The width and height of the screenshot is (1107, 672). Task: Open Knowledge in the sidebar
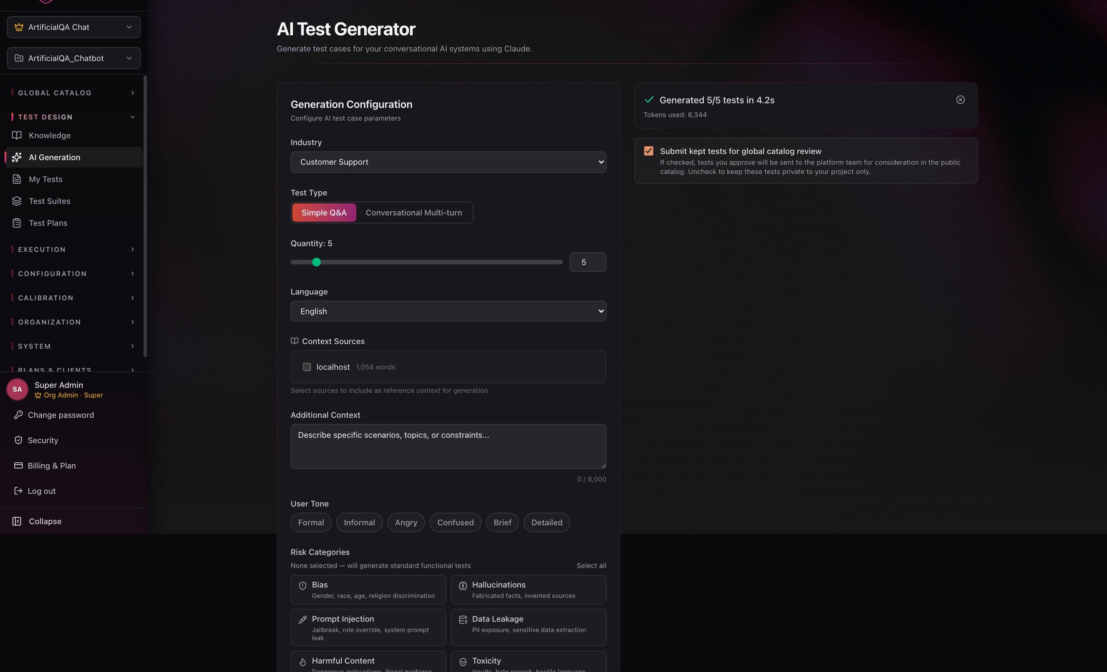coord(73,135)
